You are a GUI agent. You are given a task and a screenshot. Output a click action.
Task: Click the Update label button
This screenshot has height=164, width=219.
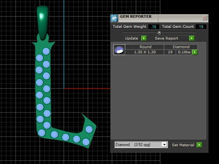131,38
